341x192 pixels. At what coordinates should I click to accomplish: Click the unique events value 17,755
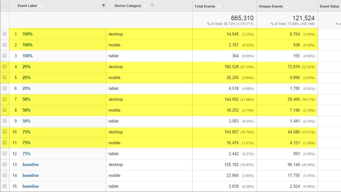[294, 175]
